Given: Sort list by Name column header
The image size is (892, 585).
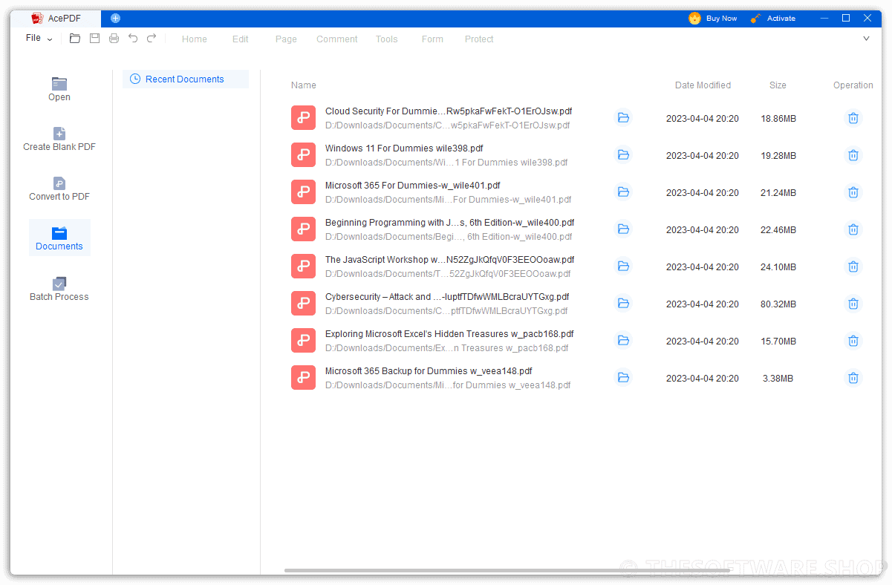Looking at the screenshot, I should point(304,85).
